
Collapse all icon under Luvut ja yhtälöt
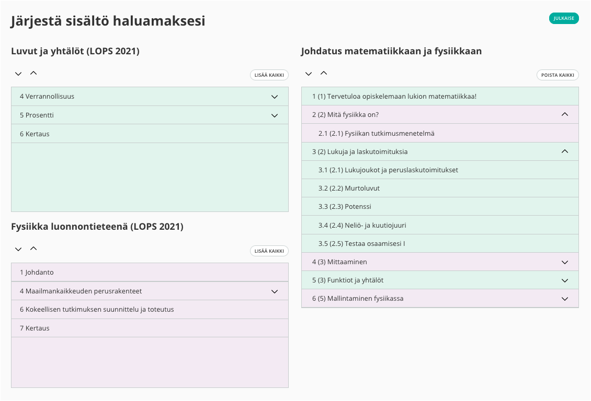click(x=33, y=73)
